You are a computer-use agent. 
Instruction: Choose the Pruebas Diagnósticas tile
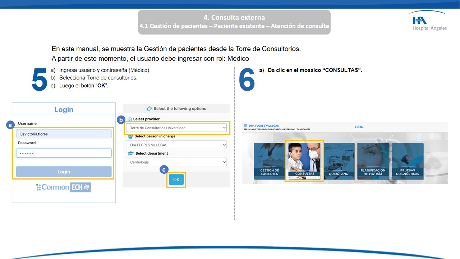408,160
